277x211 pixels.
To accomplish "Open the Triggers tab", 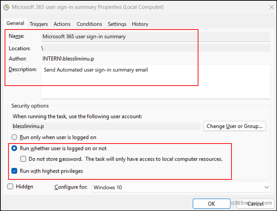I will (x=39, y=24).
